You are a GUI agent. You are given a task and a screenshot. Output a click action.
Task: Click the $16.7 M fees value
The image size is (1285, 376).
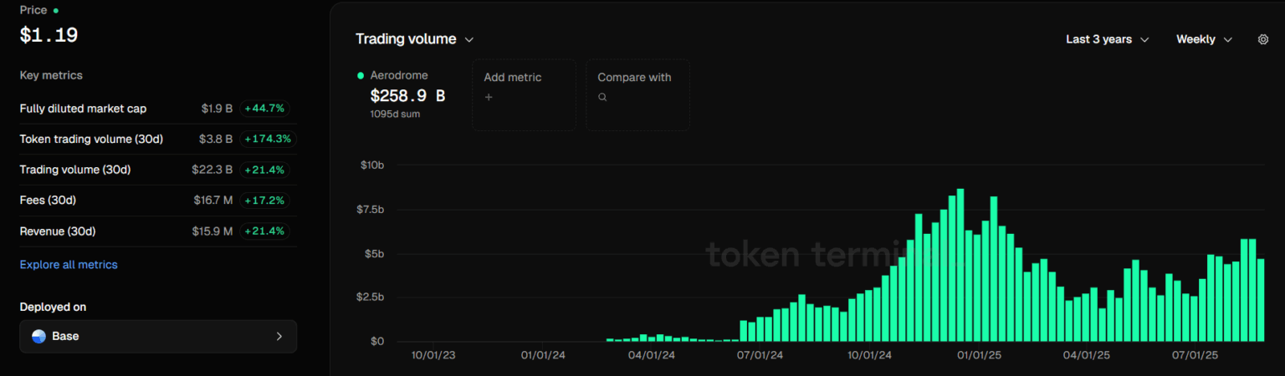pyautogui.click(x=213, y=201)
